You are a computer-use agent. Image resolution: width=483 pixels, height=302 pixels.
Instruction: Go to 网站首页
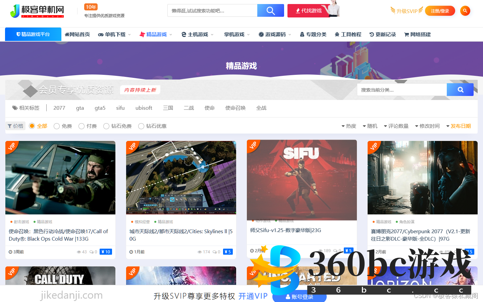[77, 35]
